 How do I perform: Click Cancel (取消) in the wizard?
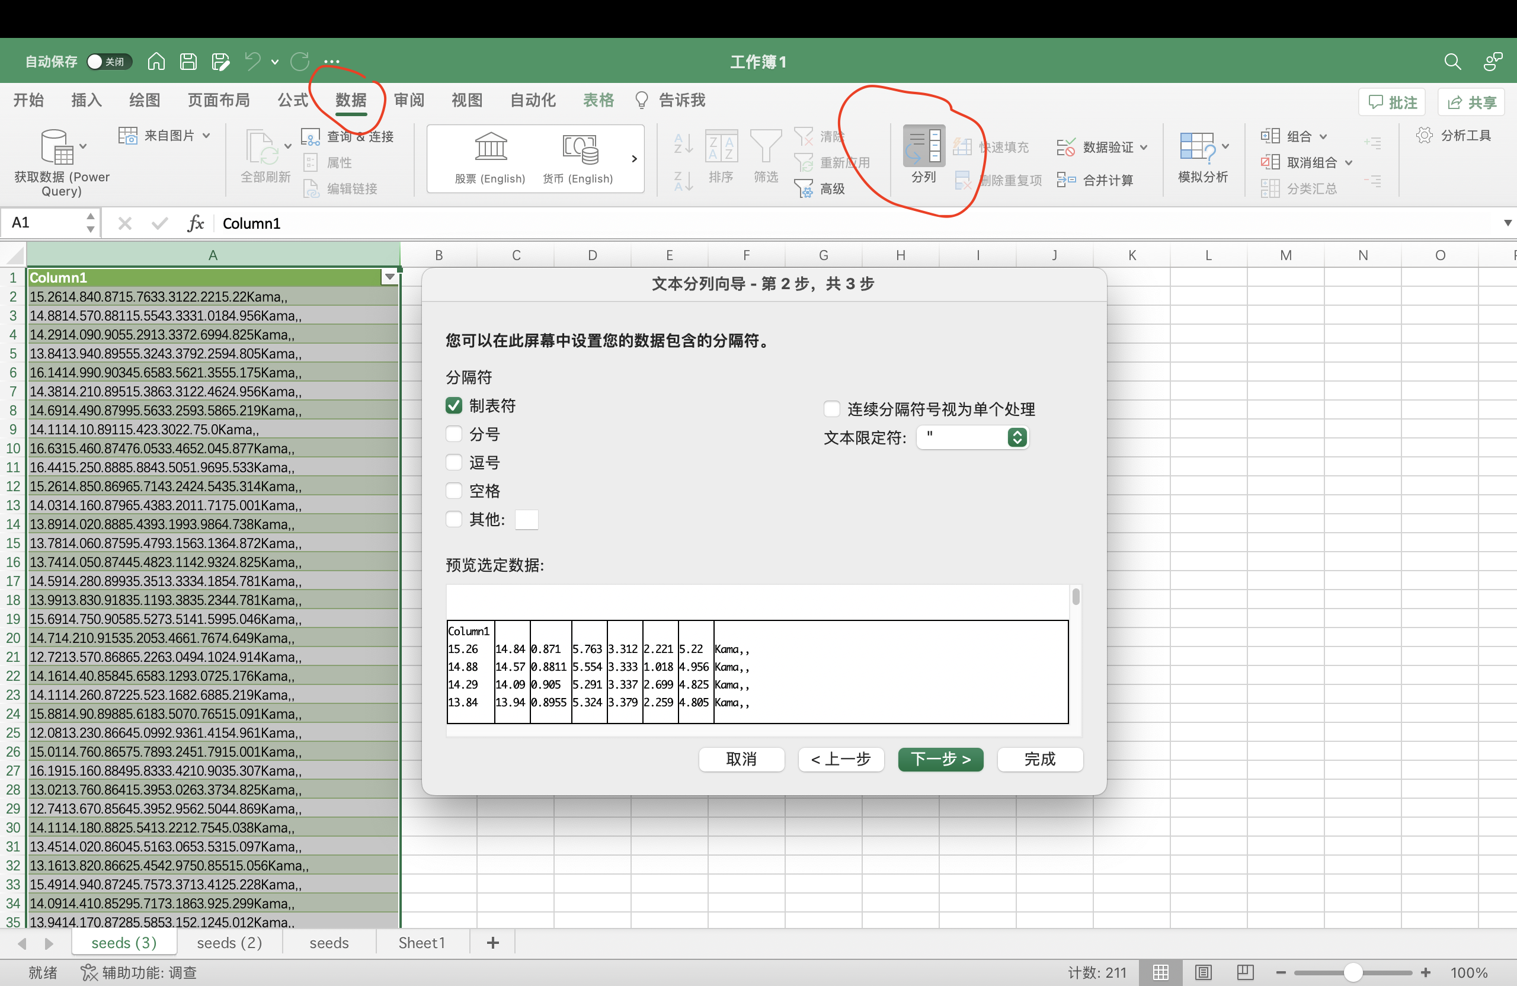pos(741,759)
